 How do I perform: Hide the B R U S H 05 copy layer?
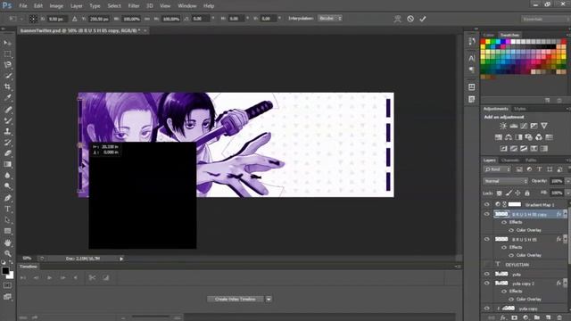pos(487,214)
